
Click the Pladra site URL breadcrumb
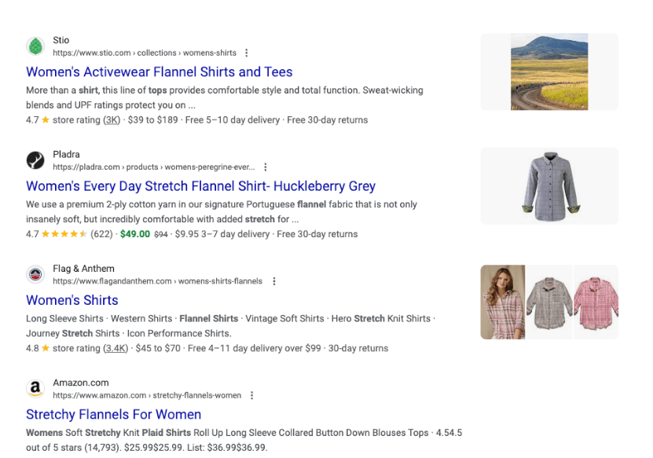tap(154, 167)
